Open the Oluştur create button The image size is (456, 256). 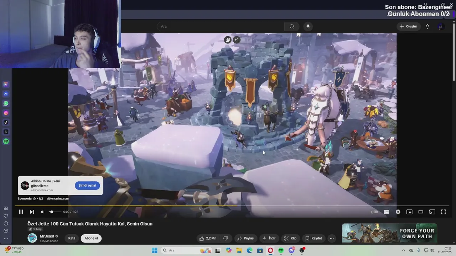click(409, 26)
